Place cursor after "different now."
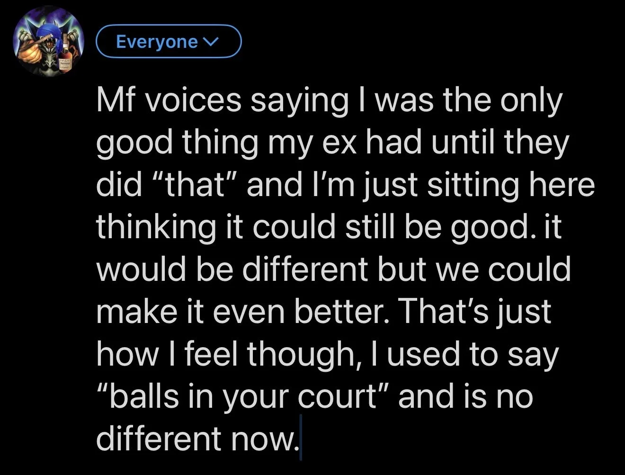 coord(299,439)
